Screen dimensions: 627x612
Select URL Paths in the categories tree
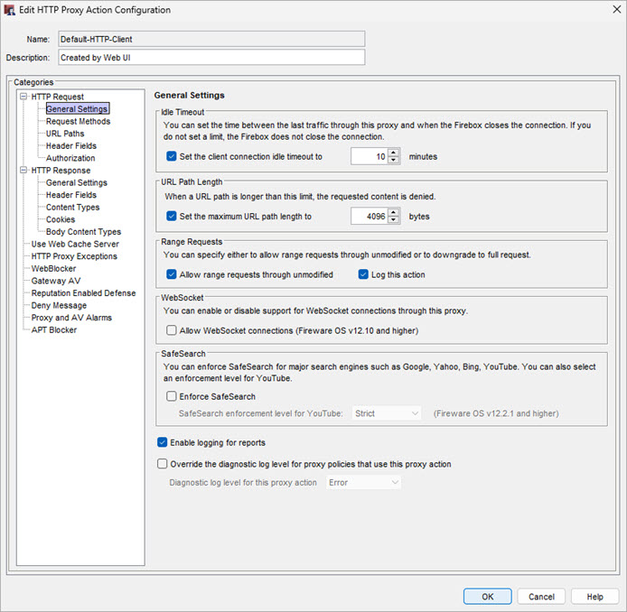point(65,134)
